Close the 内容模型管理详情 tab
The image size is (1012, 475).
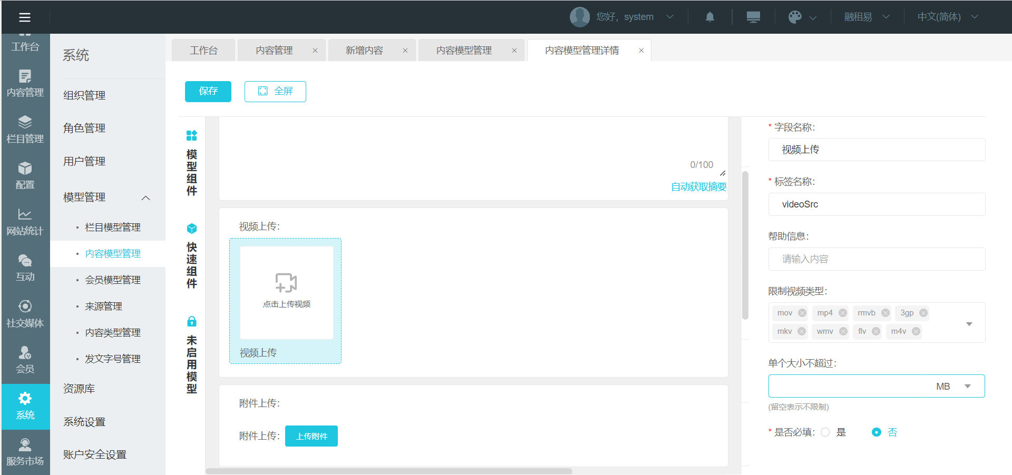[x=641, y=51]
